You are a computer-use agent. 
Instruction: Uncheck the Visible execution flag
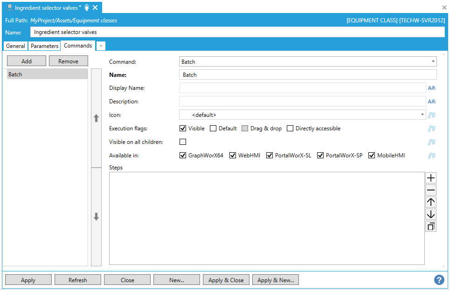tap(183, 129)
